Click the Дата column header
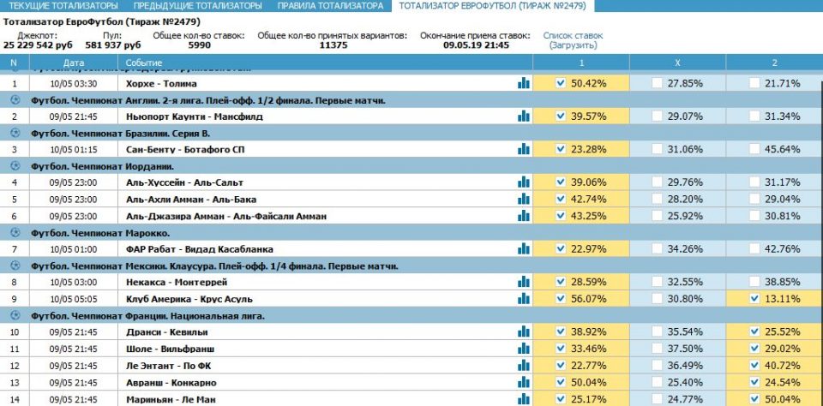 point(74,63)
